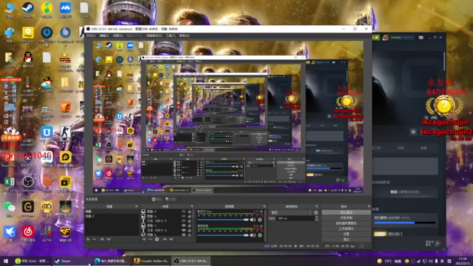Click the OBS preview canvas
Image resolution: width=473 pixels, height=266 pixels.
228,116
